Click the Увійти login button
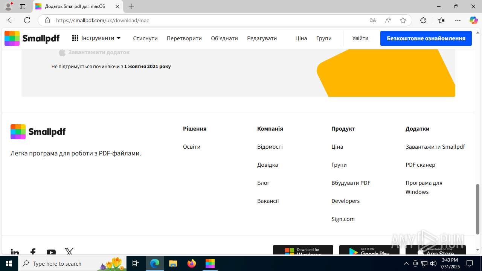482x271 pixels. (360, 38)
